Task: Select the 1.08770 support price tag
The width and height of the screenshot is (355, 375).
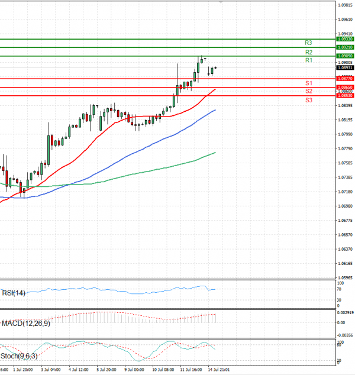Action: 345,79
